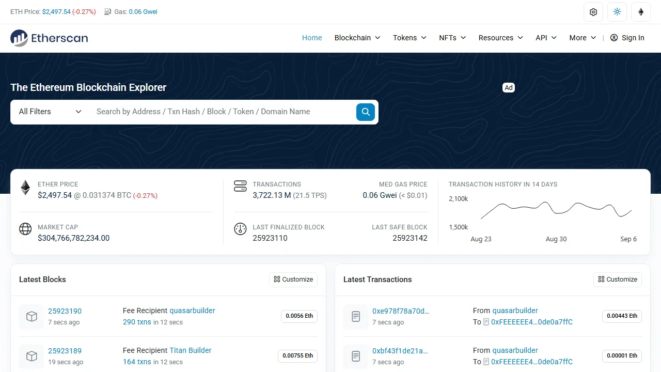The height and width of the screenshot is (372, 661).
Task: Click 0.00755 Eth reward badge
Action: coord(297,356)
